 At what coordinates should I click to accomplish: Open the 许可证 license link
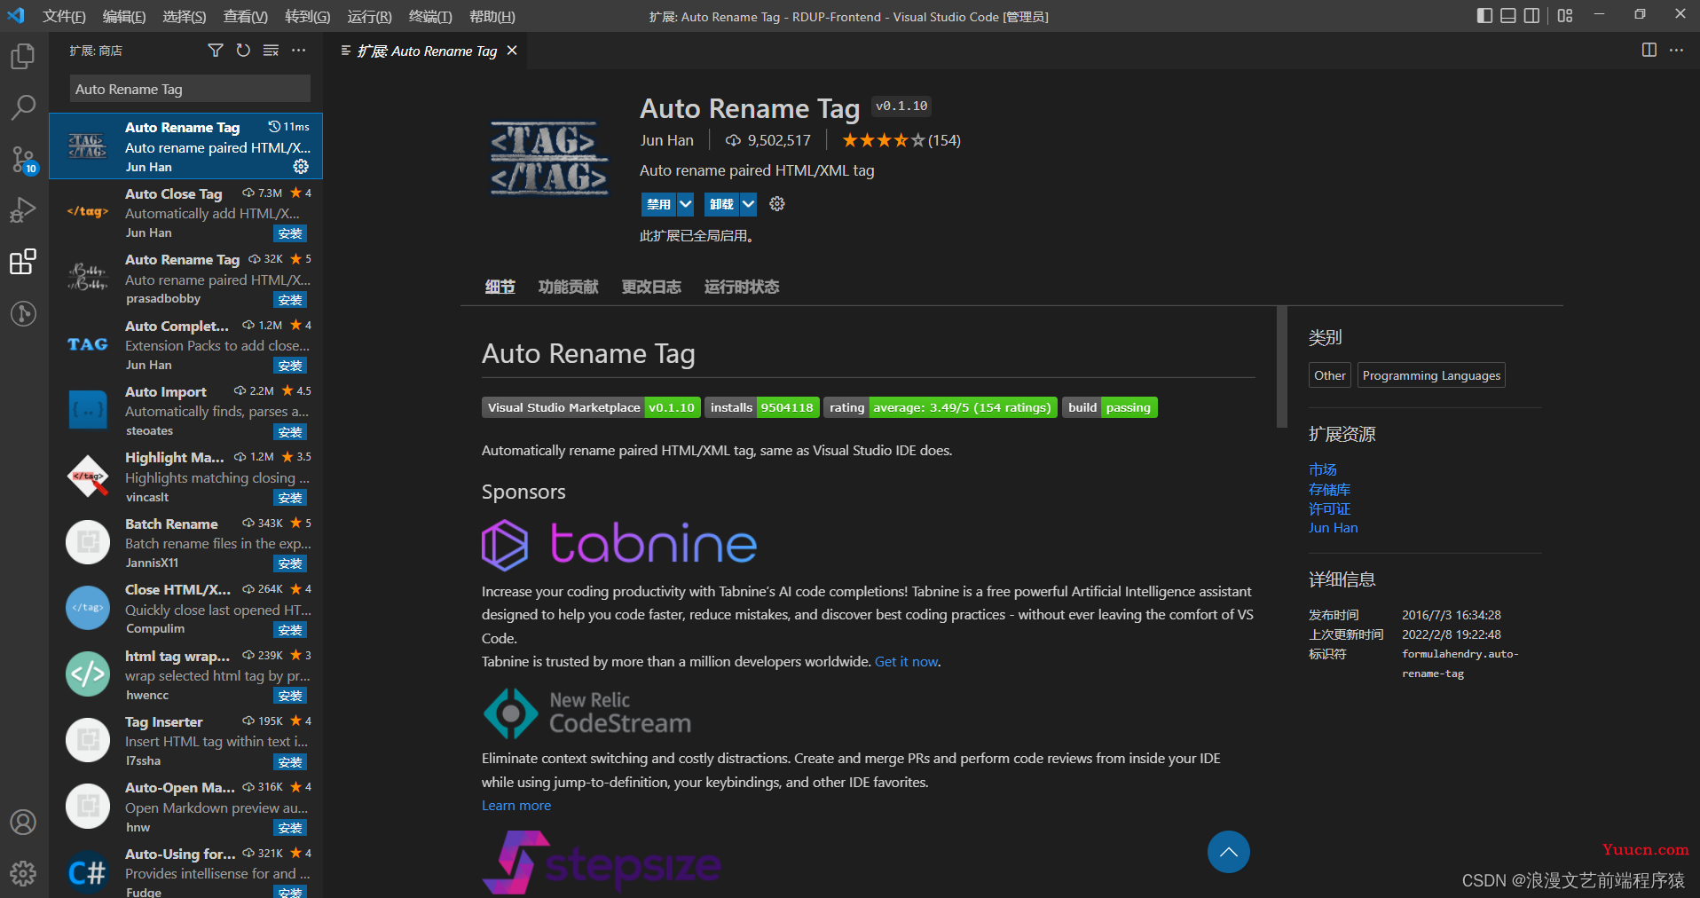[x=1329, y=509]
